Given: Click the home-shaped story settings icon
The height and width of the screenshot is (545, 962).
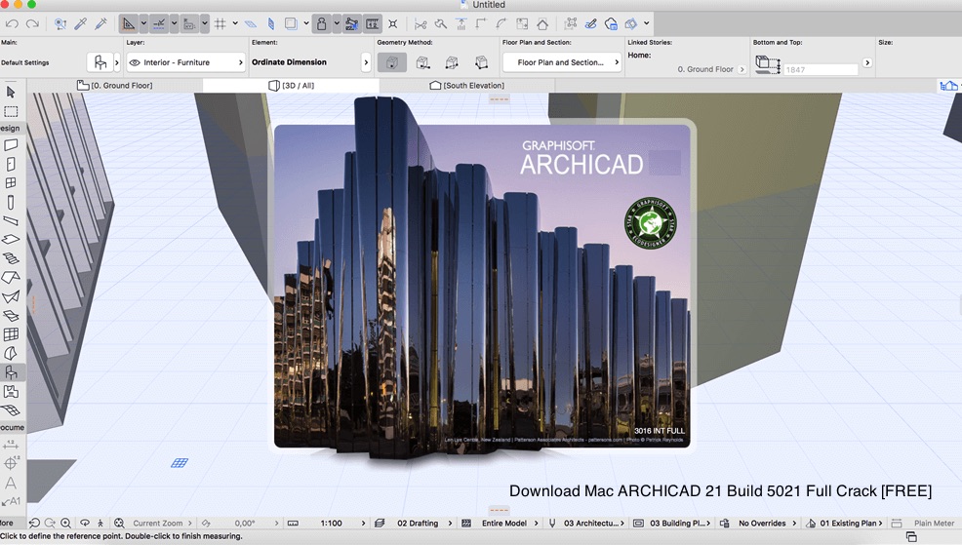Looking at the screenshot, I should coord(542,24).
